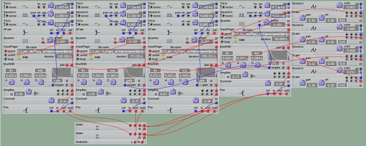The height and width of the screenshot is (146, 366).
Task: Click amplifier triangle icon beside the 0.67 Amplifier knob
Action: click(x=181, y=93)
